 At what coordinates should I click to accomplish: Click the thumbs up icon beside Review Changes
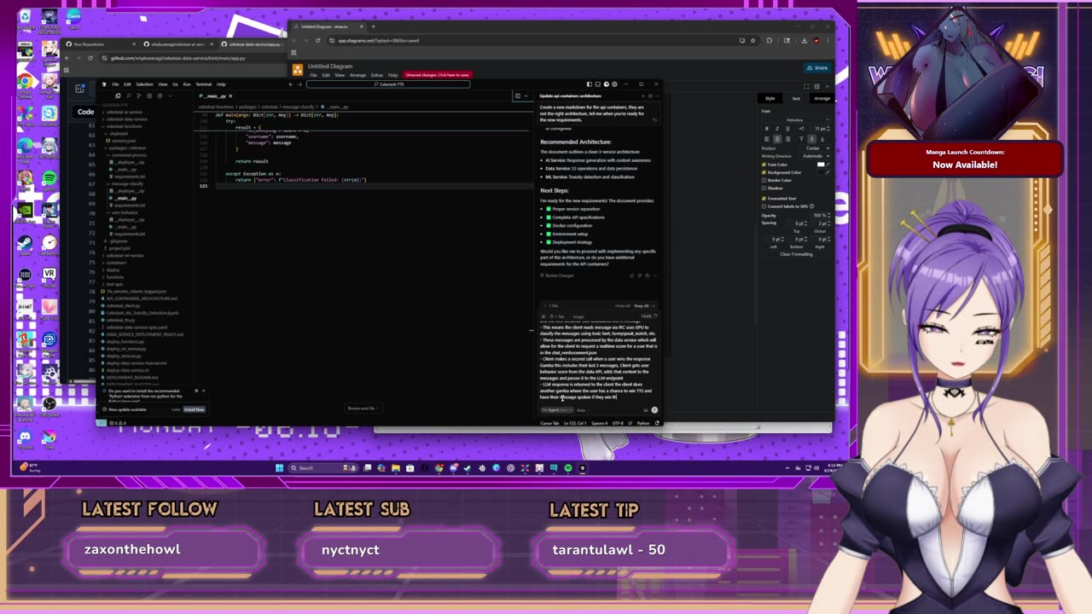click(x=632, y=275)
